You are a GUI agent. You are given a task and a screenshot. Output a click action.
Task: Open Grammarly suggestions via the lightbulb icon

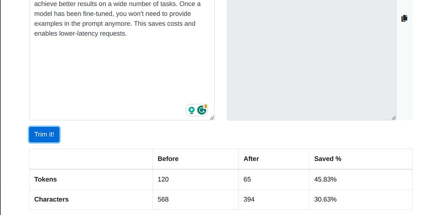(191, 110)
